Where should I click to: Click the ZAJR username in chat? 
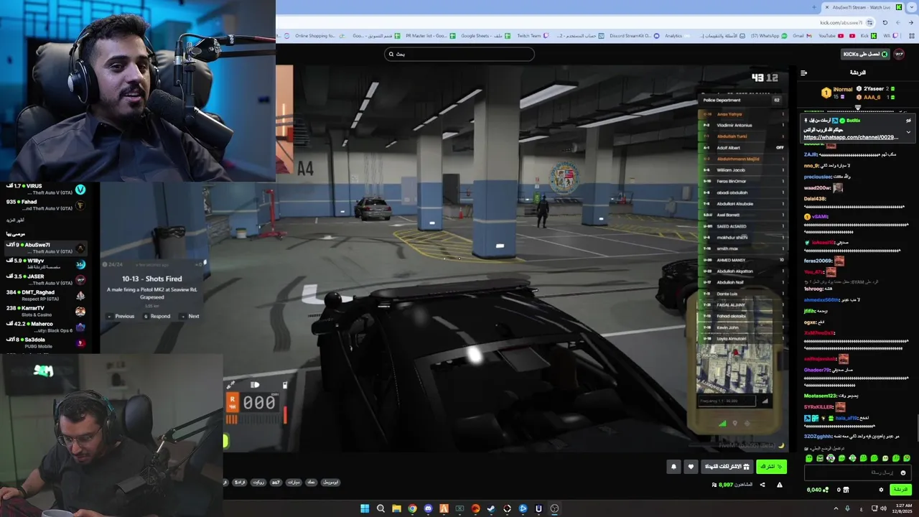pos(811,154)
